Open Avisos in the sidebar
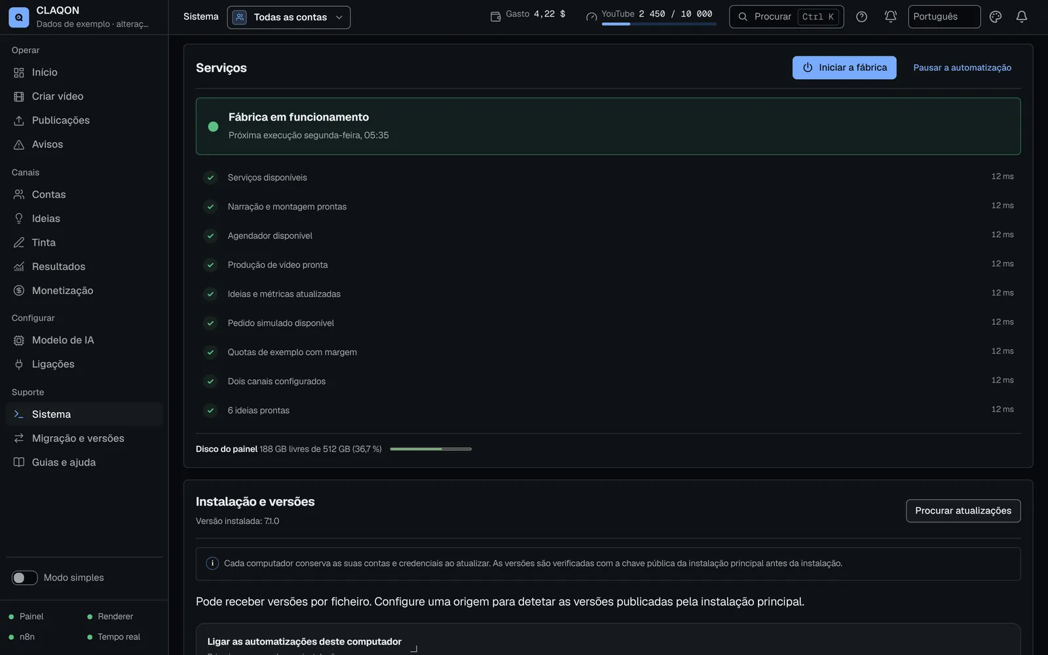The width and height of the screenshot is (1048, 655). [84, 145]
